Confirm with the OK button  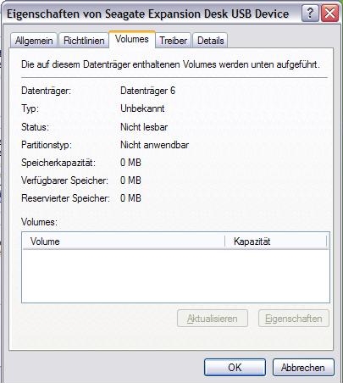tap(235, 368)
